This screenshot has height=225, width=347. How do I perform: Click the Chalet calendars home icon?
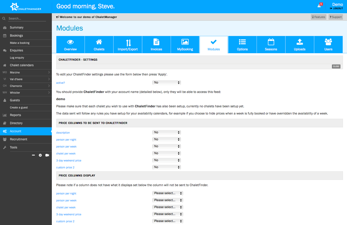pos(5,65)
